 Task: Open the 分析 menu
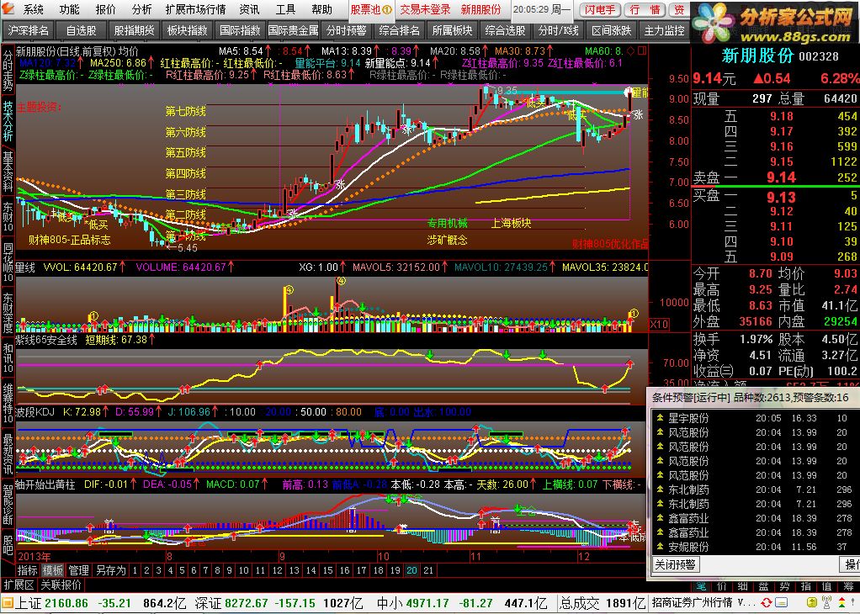[x=141, y=9]
